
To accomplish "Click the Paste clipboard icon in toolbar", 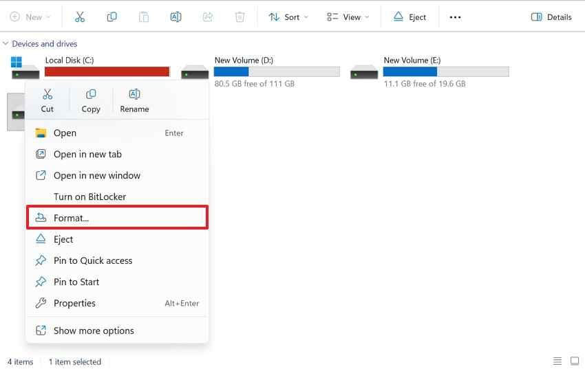I will pyautogui.click(x=144, y=17).
